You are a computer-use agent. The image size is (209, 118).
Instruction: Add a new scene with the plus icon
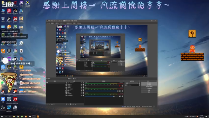click(x=47, y=104)
